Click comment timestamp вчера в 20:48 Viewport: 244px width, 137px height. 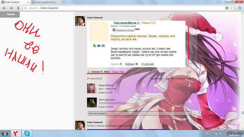pos(106,107)
